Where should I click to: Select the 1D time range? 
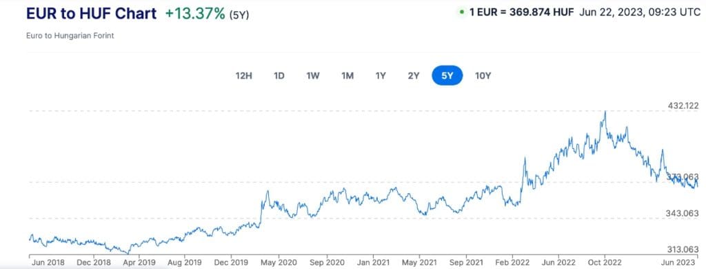click(x=279, y=76)
